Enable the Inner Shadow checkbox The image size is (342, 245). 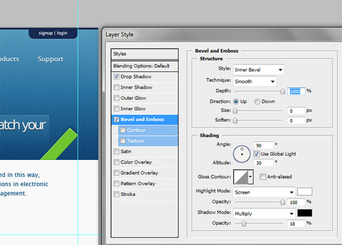click(x=116, y=88)
